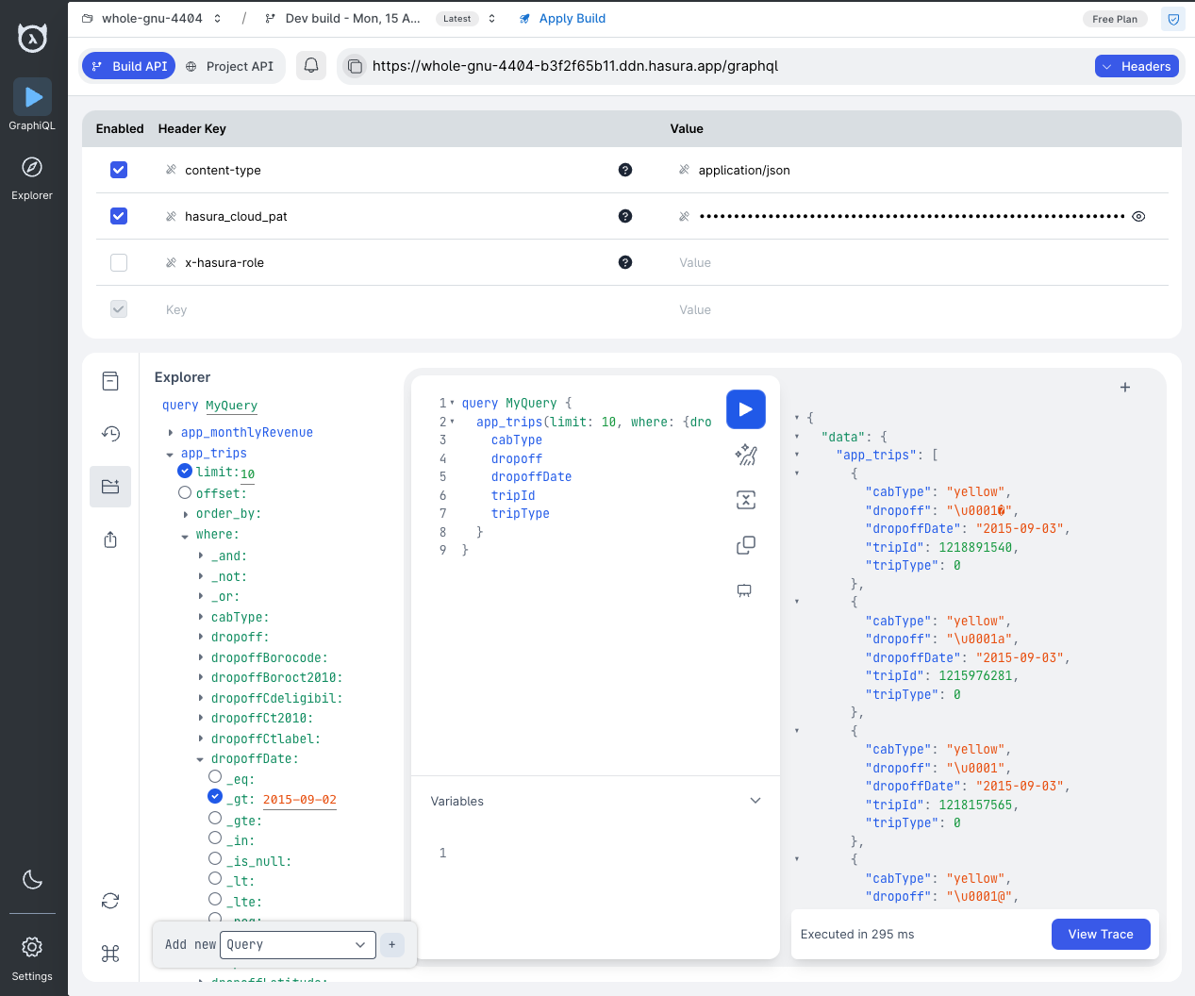Toggle dark mode moon icon
The width and height of the screenshot is (1195, 996).
(32, 879)
